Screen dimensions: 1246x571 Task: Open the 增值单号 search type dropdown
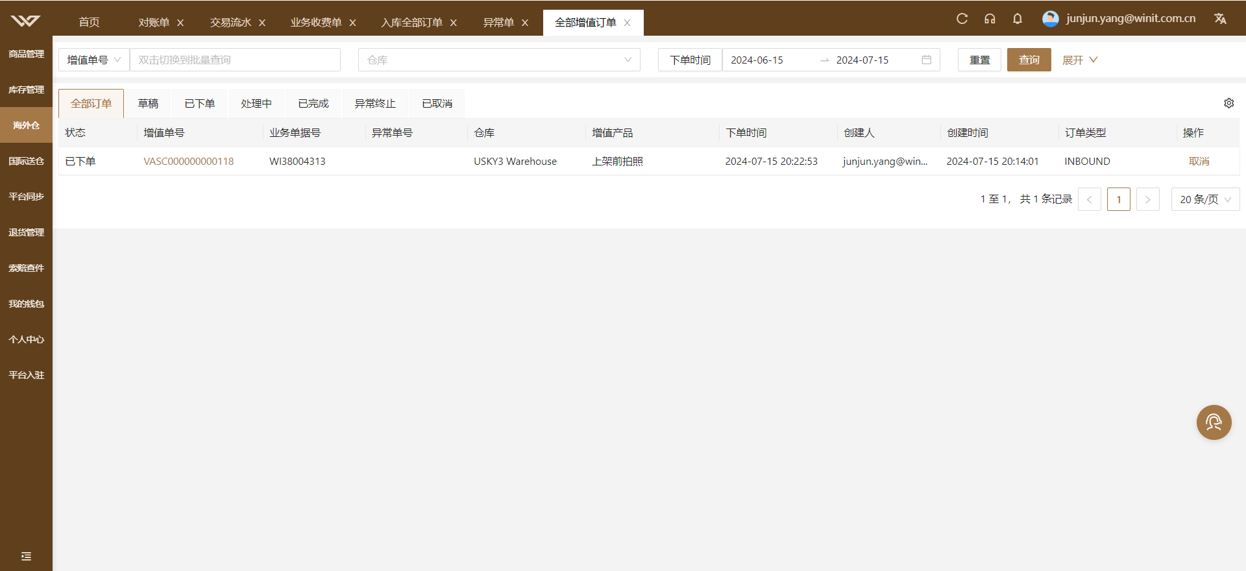point(94,60)
